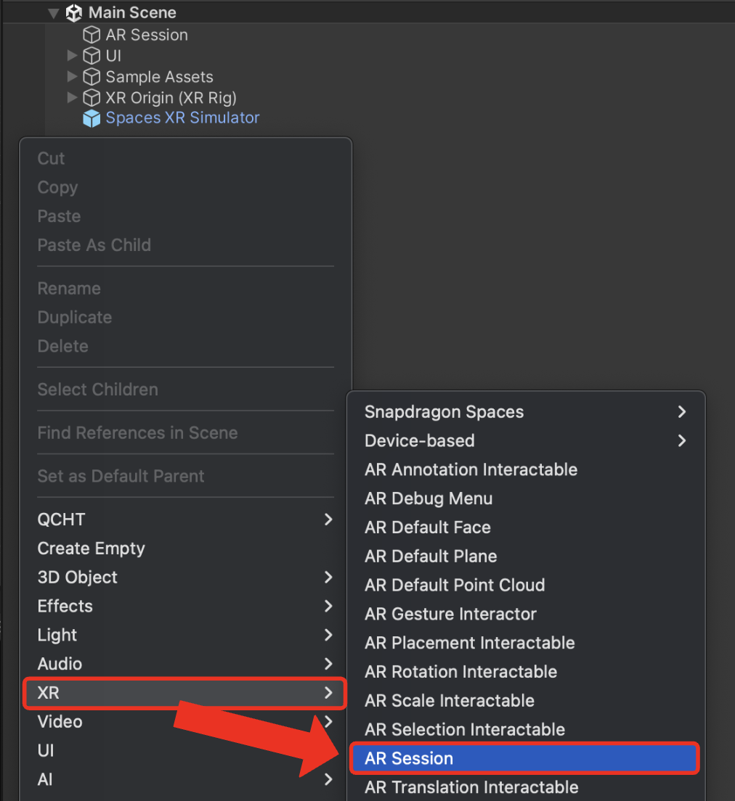Screen dimensions: 735x801
Task: Click the blue prefab icon of Spaces XR Simulator
Action: click(92, 118)
